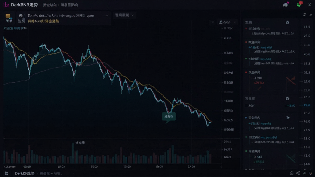Click the 3.510 value in the side panel
Image resolution: width=315 pixels, height=177 pixels.
click(258, 157)
